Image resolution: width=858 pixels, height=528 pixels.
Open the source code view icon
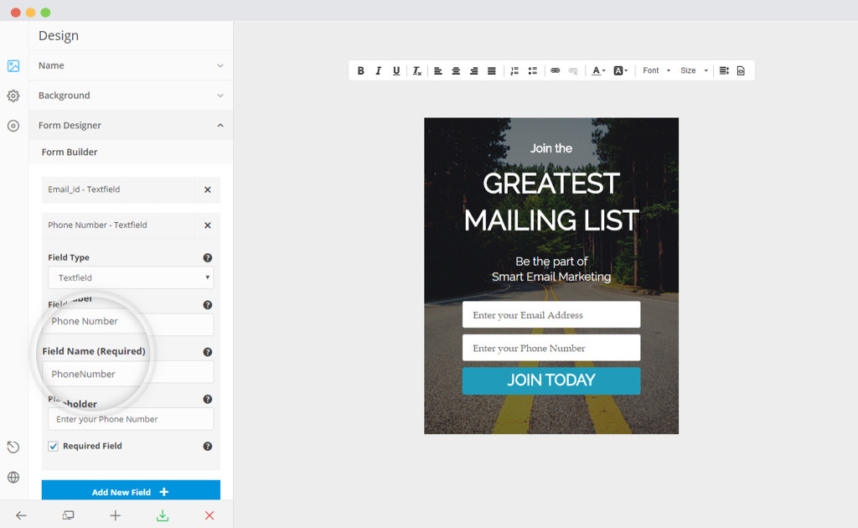740,70
